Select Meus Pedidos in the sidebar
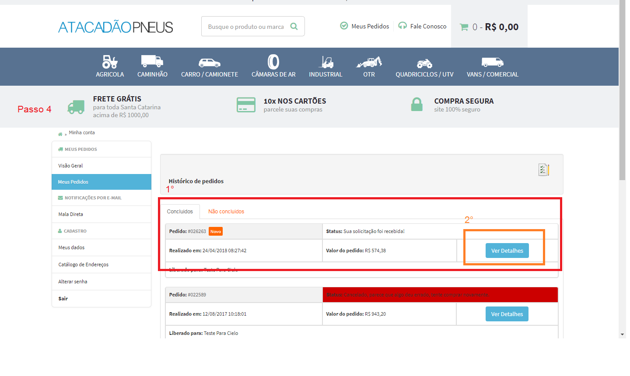Screen dimensions: 630x376 pyautogui.click(x=101, y=182)
